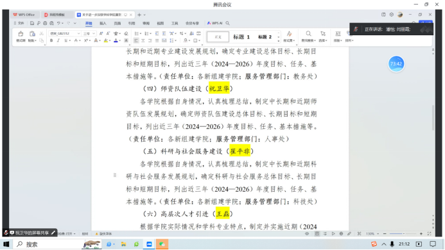Toggle Italic formatting
This screenshot has width=445, height=250.
pyautogui.click(x=58, y=40)
